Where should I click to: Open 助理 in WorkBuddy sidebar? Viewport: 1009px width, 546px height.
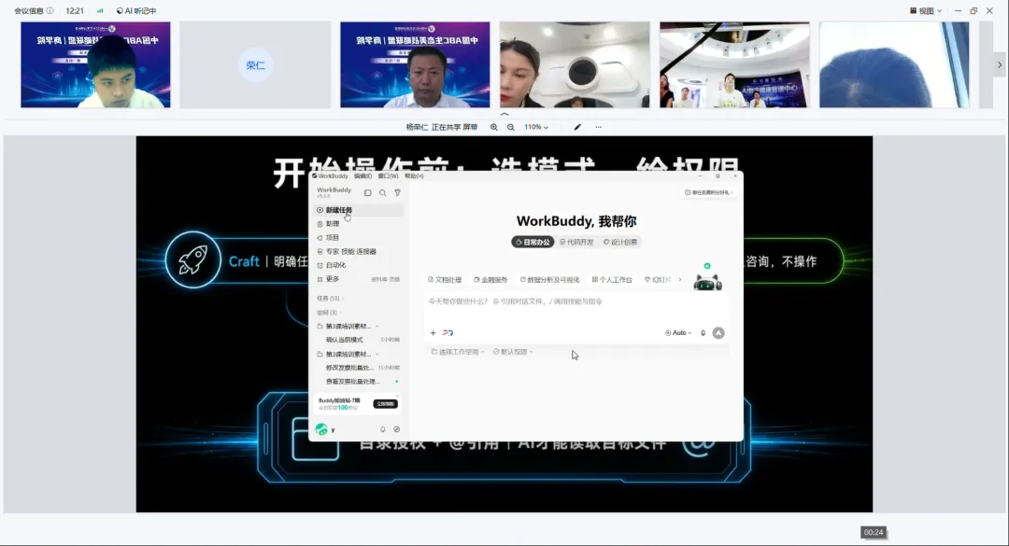pos(359,224)
